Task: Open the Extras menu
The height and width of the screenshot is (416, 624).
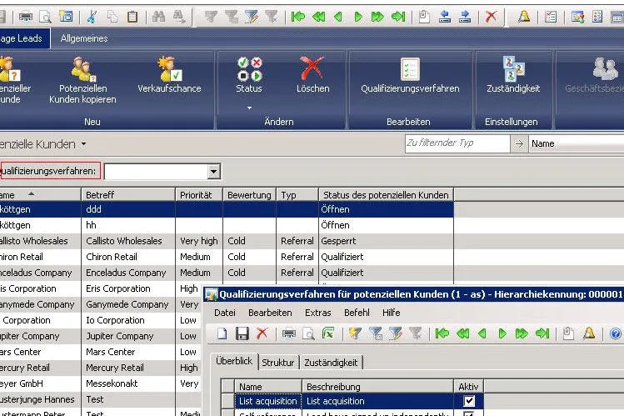Action: (x=318, y=313)
